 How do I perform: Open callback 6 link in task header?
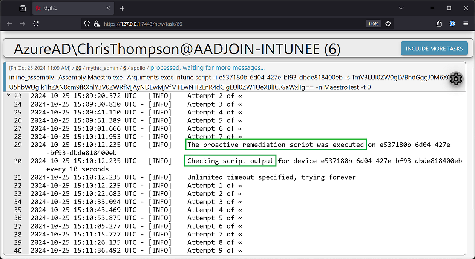pyautogui.click(x=124, y=68)
